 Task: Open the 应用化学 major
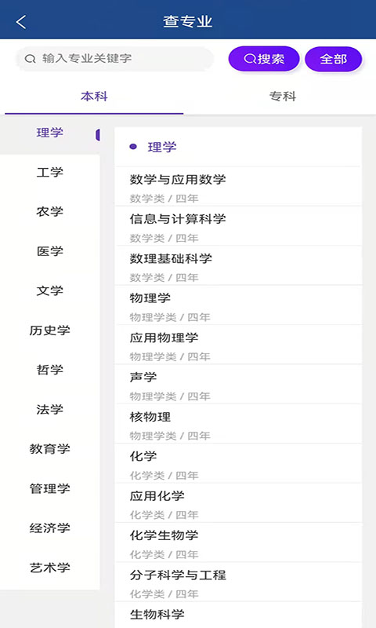pos(238,503)
